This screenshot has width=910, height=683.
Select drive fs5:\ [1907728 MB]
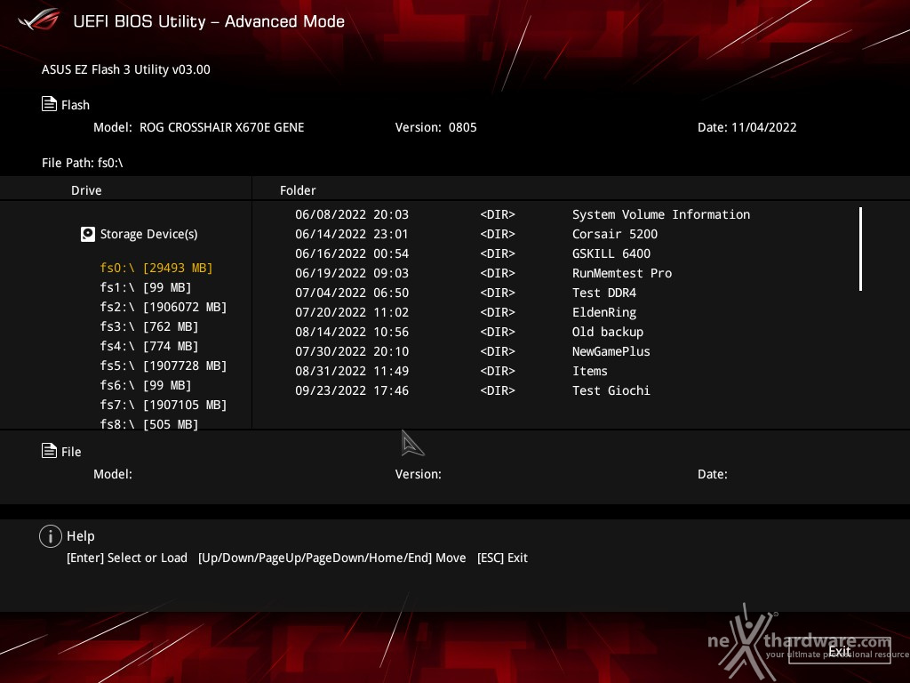[x=164, y=366]
